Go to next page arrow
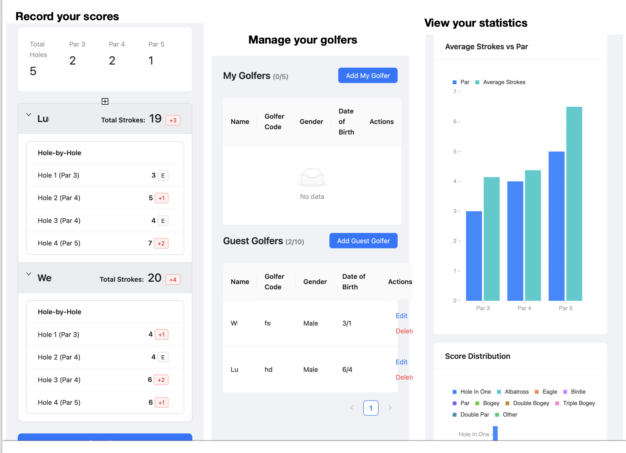 coord(390,408)
